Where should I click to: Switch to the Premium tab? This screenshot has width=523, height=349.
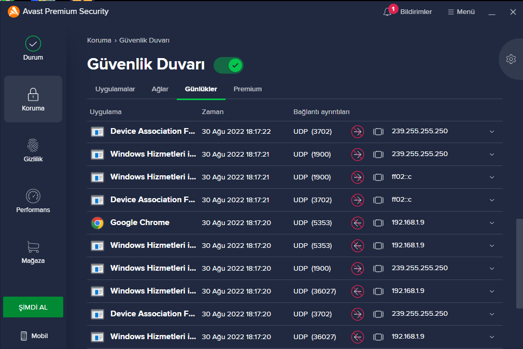247,89
